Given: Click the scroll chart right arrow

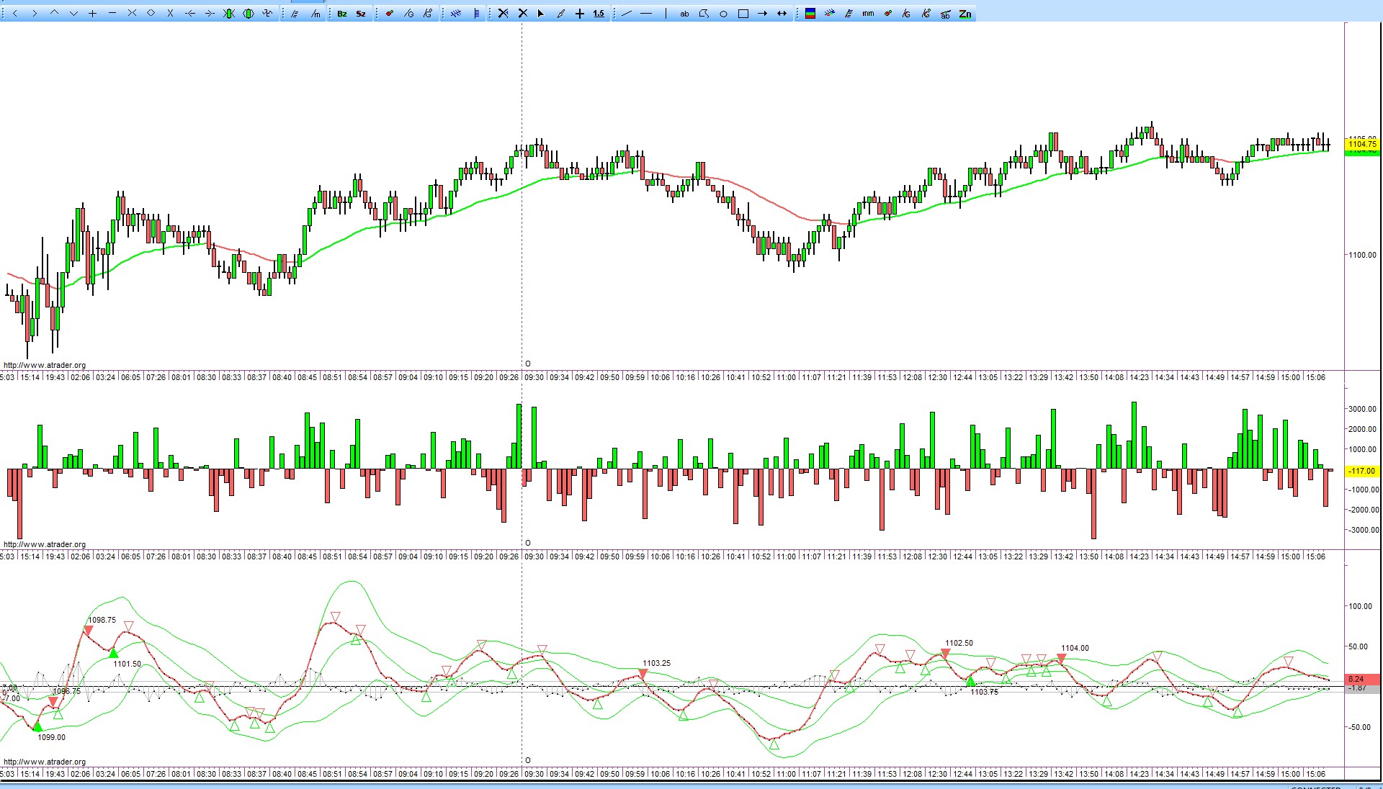Looking at the screenshot, I should click(35, 13).
